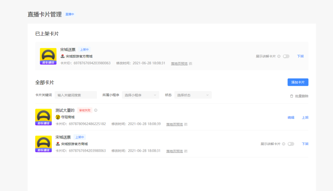
Task: Click QR code icon in the bottom 宋城送票 row
Action: point(186,151)
